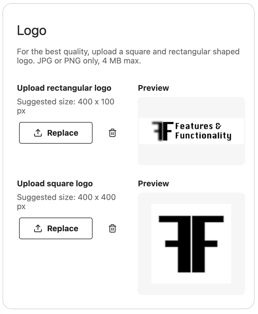
Task: Replace the square logo
Action: [x=56, y=228]
